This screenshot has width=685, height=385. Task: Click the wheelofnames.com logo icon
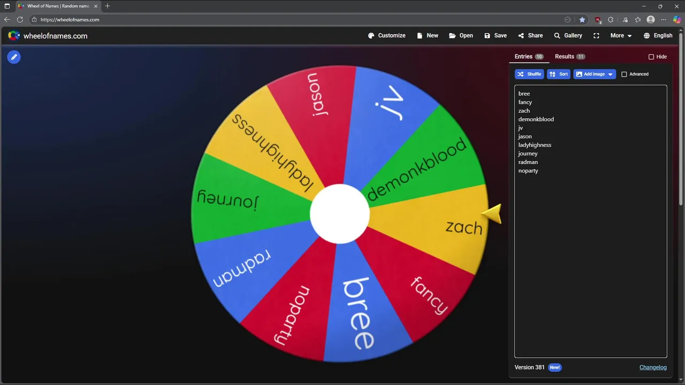pos(14,36)
